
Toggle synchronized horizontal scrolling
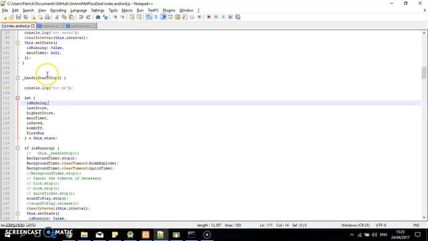139,17
